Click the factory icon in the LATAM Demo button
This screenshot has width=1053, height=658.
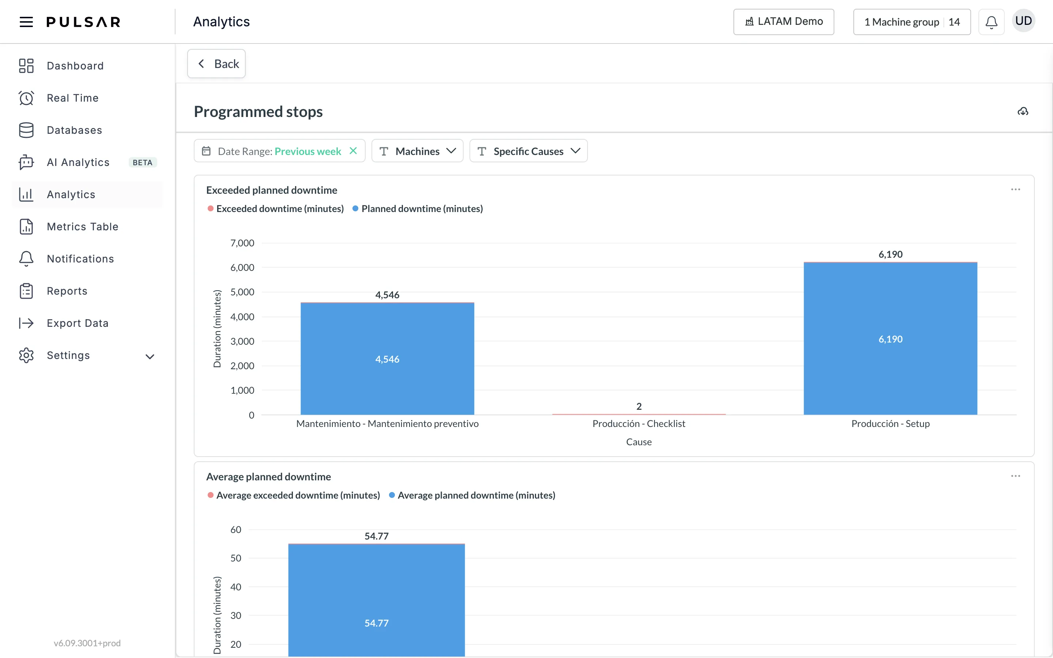click(749, 22)
